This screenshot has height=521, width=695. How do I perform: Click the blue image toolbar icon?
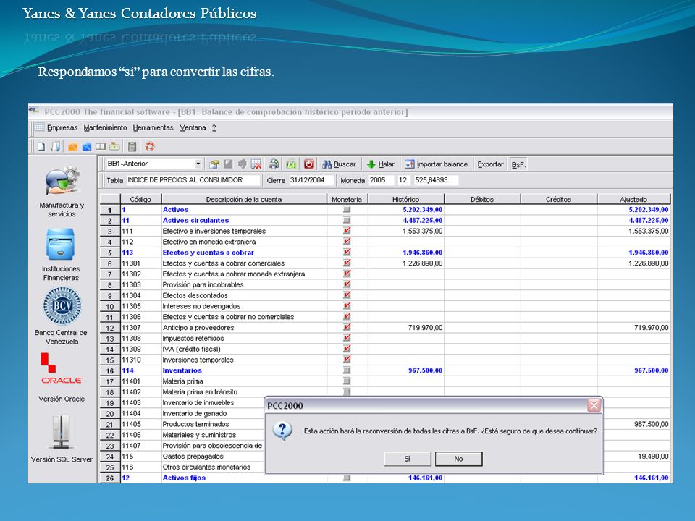point(87,147)
